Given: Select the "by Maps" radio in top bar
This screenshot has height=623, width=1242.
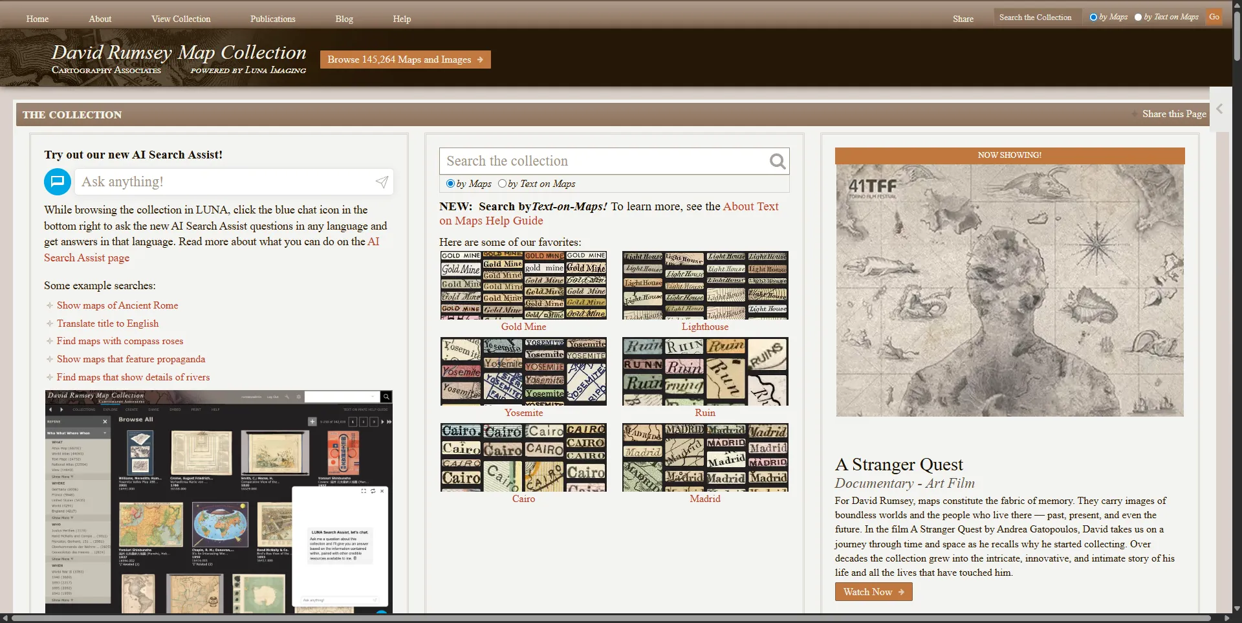Looking at the screenshot, I should click(x=1092, y=17).
